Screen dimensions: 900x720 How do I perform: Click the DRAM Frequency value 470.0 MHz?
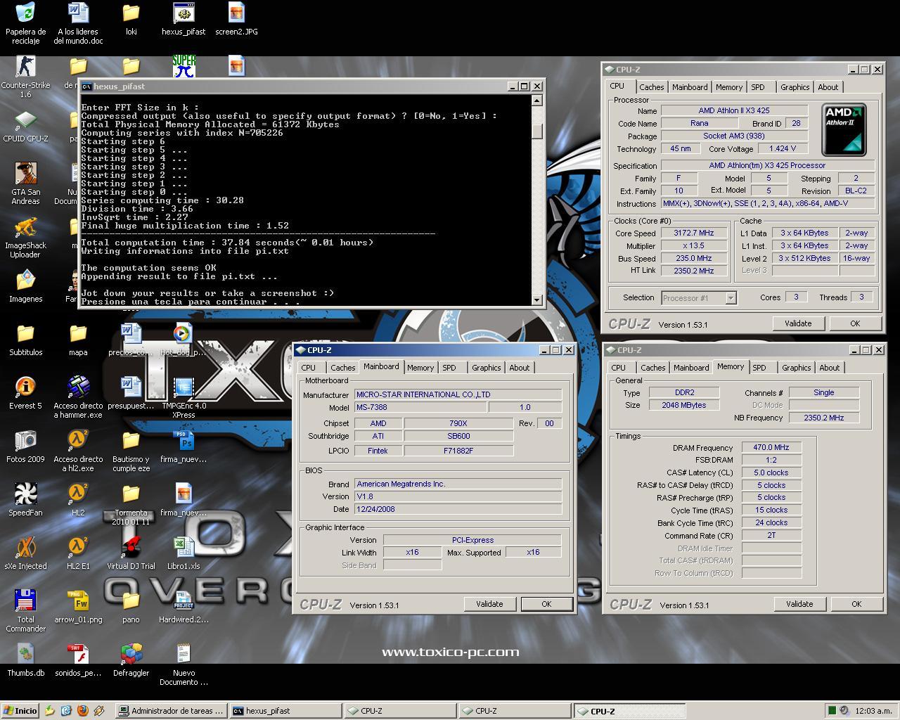(x=771, y=447)
